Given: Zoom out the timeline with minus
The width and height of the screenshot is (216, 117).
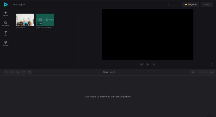Looking at the screenshot, I should coord(200,72).
